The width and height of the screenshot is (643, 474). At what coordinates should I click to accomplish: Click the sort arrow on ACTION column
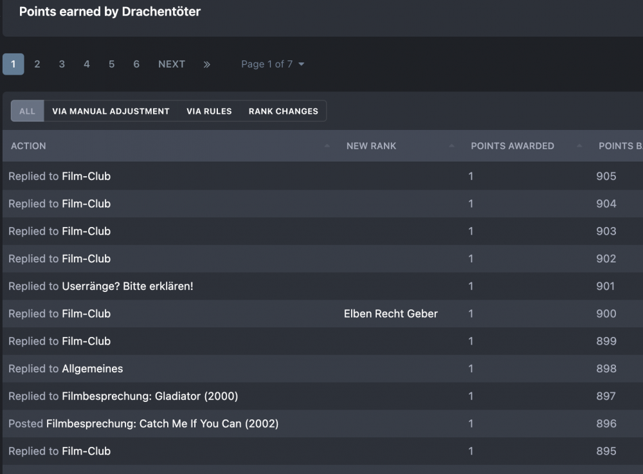[327, 146]
